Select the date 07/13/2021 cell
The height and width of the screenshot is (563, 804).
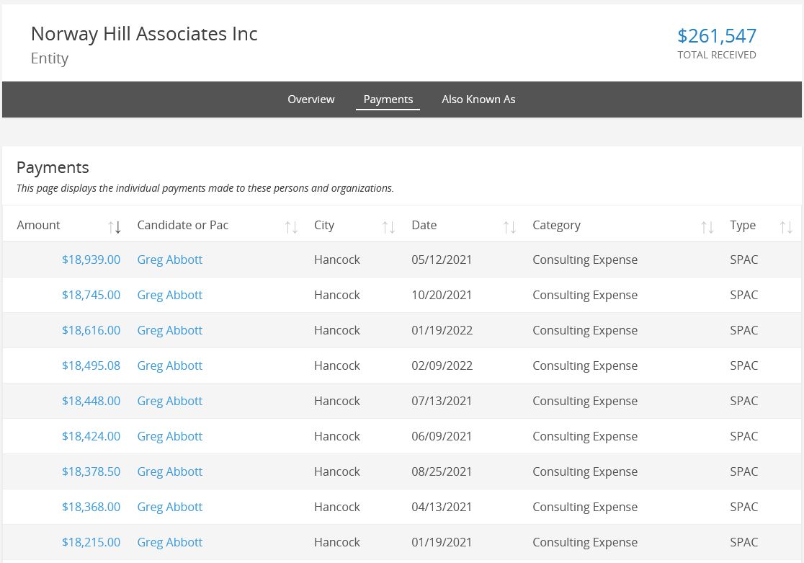(x=442, y=401)
